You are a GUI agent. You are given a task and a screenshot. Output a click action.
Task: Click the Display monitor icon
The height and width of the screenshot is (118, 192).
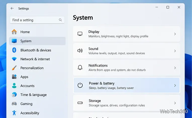point(80,34)
